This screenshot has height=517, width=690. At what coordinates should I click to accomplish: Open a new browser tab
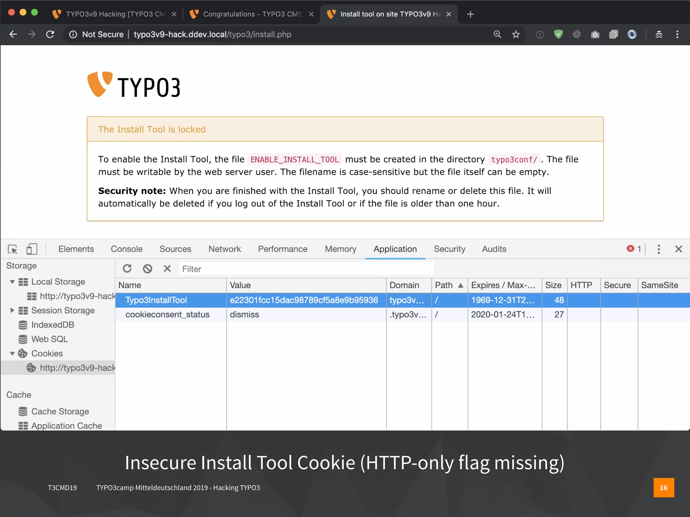[470, 14]
